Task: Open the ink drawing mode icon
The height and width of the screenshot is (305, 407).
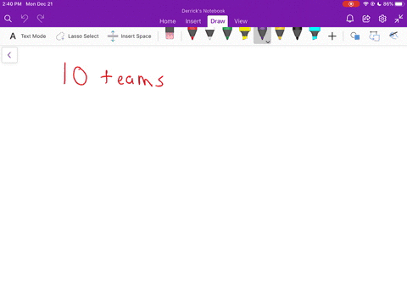Action: (393, 36)
